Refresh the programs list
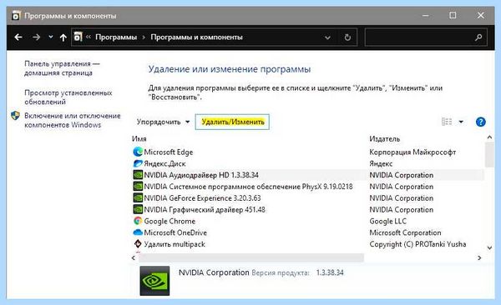The height and width of the screenshot is (305, 501). pos(347,37)
